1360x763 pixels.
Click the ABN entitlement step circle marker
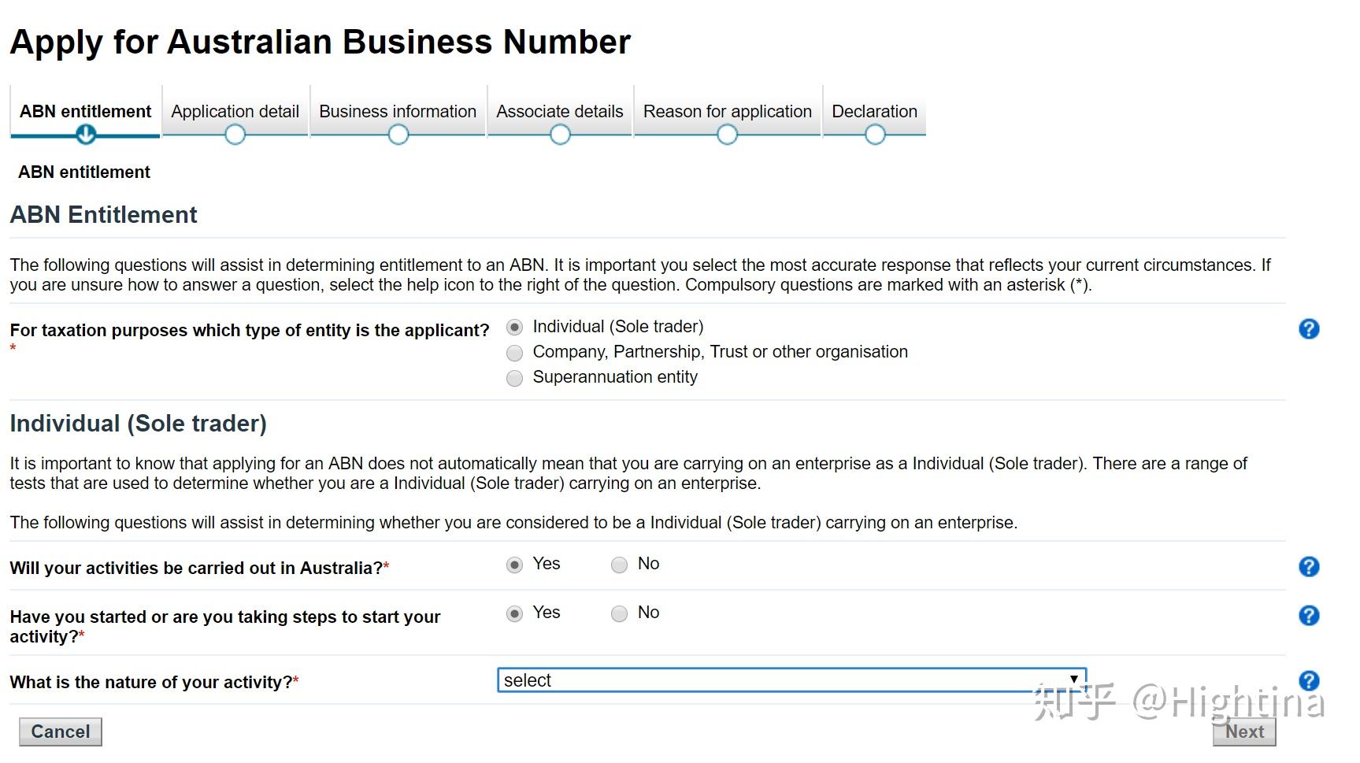[86, 135]
